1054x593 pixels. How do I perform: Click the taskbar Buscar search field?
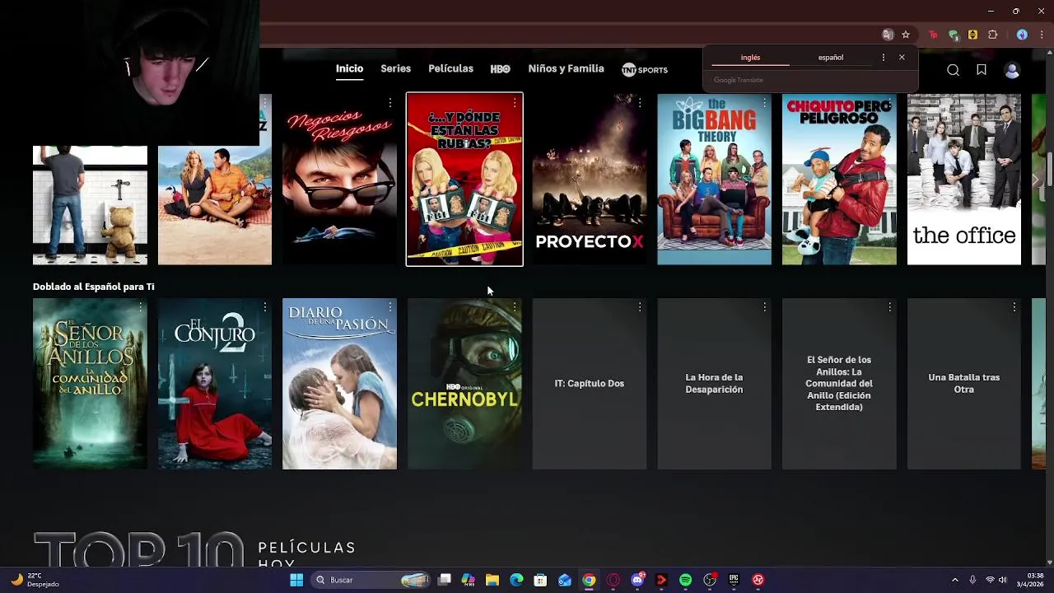(x=371, y=580)
